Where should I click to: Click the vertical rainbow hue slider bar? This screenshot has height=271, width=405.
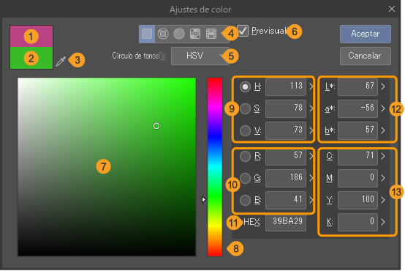click(x=215, y=167)
